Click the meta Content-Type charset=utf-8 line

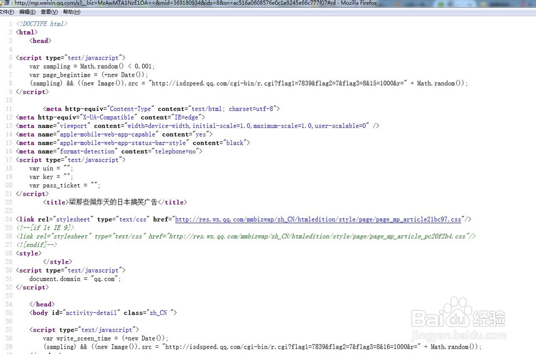(161, 109)
